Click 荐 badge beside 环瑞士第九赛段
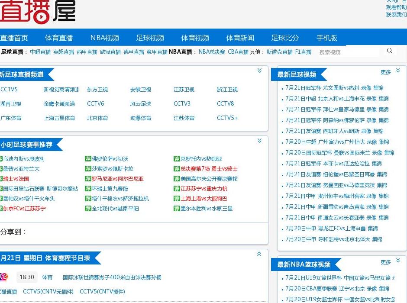Viewport: 407px width, 303px height. click(88, 189)
